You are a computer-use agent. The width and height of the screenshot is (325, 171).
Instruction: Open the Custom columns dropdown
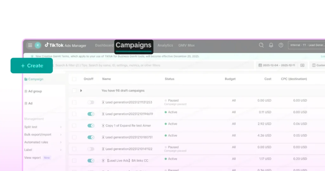[x=317, y=65]
